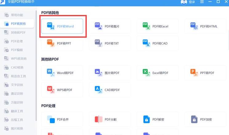This screenshot has width=229, height=135.
Task: Launch the Word转PDF converter
Action: click(x=62, y=73)
